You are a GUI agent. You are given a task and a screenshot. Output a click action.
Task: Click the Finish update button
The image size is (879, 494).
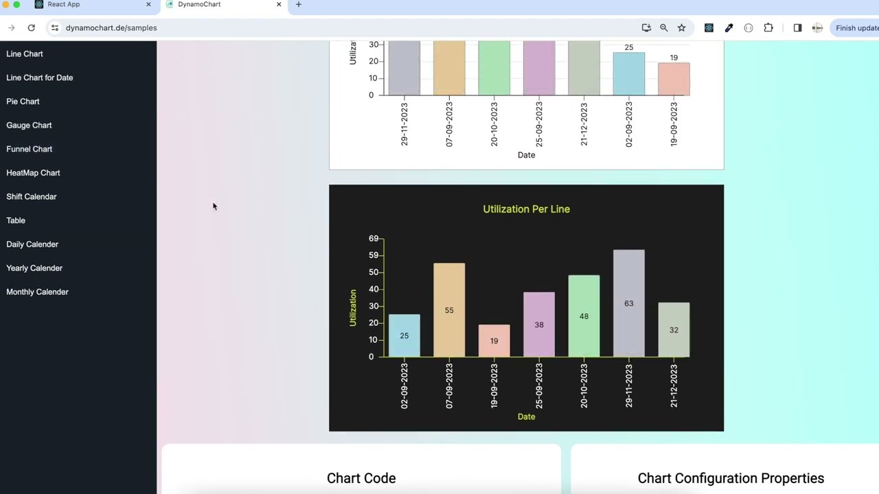click(x=856, y=27)
